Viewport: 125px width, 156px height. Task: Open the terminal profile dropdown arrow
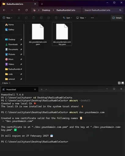pos(46,89)
